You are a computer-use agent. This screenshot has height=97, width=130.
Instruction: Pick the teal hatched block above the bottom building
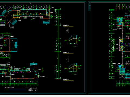pos(34,64)
